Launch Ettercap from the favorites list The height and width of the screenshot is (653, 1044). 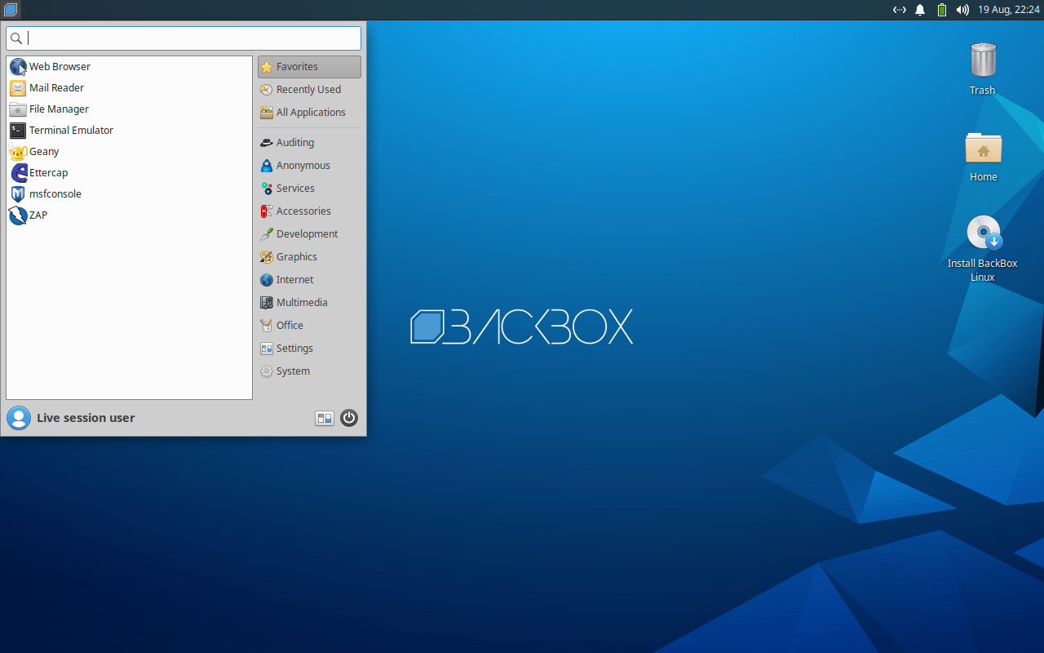point(48,172)
